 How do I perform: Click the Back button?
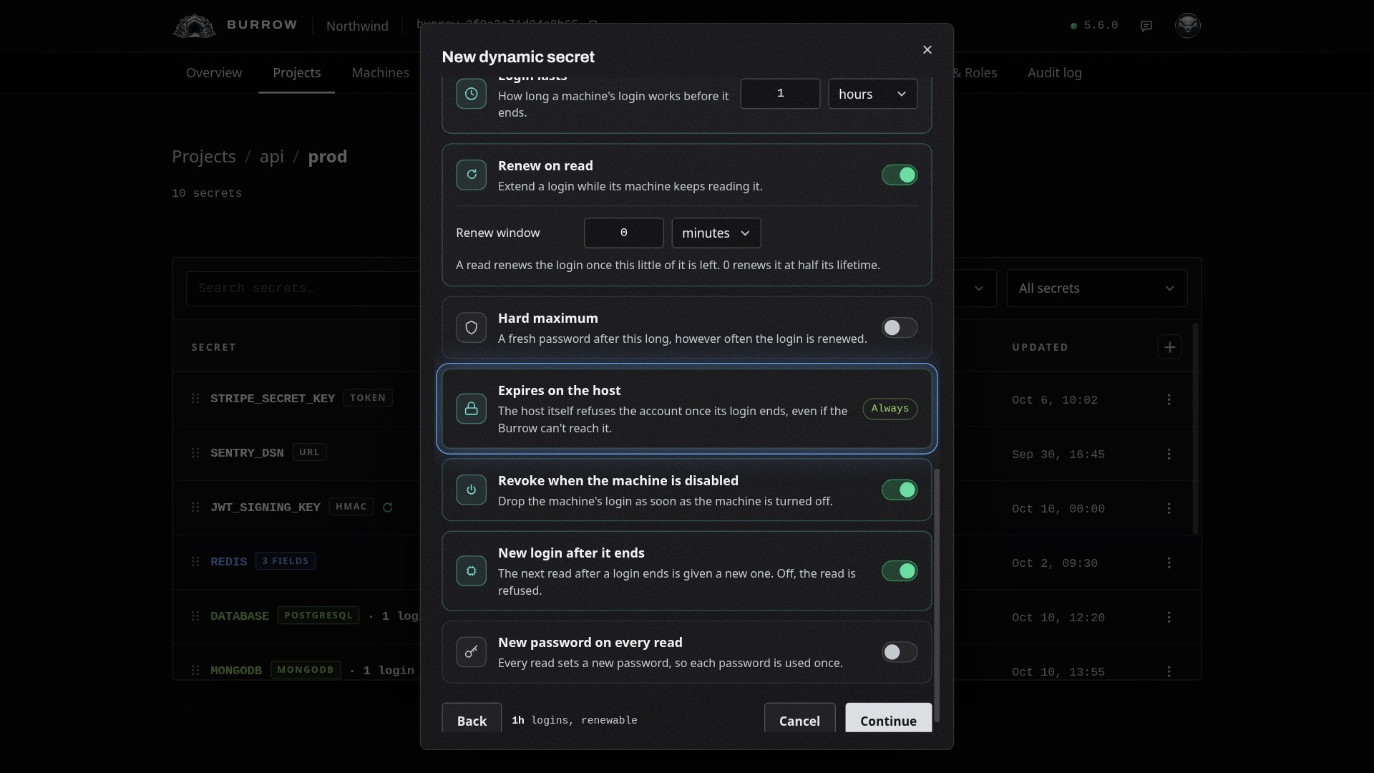click(x=472, y=718)
